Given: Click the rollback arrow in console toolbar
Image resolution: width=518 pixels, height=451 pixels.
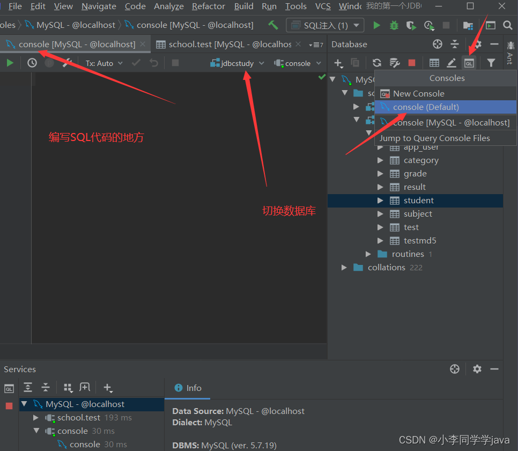Looking at the screenshot, I should click(154, 63).
